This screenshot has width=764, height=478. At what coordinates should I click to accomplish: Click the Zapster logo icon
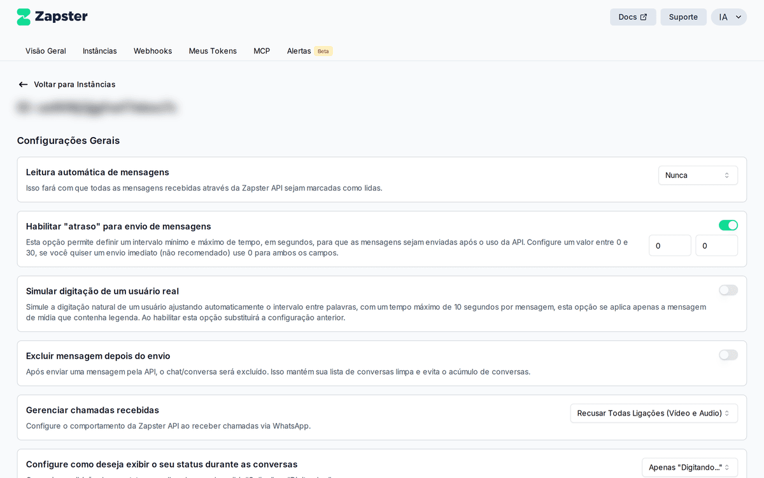24,17
